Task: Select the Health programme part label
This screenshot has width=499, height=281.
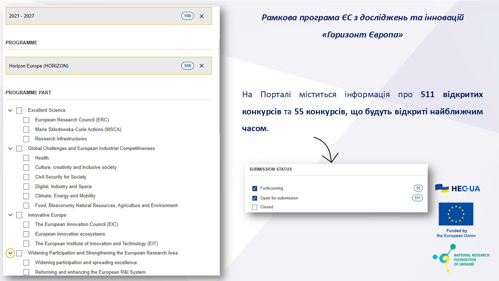Action: (42, 158)
